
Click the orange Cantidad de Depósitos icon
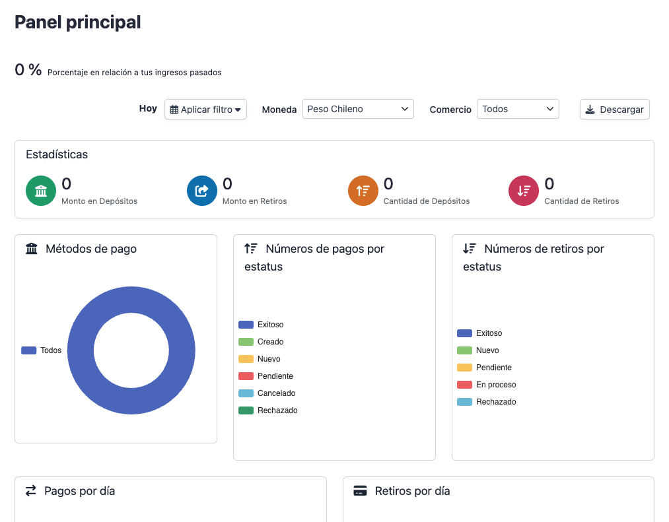point(363,190)
